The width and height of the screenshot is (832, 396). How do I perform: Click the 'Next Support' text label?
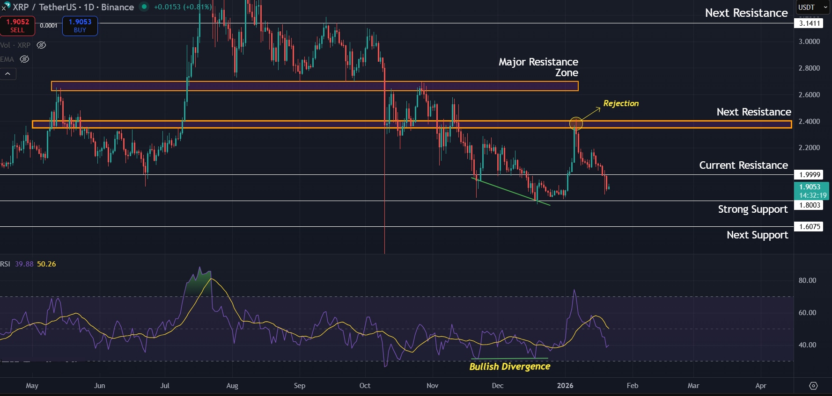coord(758,235)
